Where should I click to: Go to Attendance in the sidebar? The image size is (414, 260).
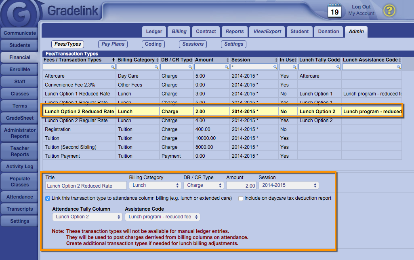pos(20,197)
